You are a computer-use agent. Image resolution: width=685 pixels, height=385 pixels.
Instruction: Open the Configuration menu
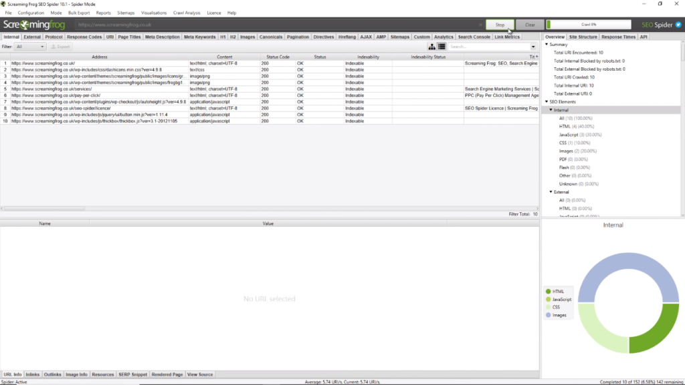point(31,13)
